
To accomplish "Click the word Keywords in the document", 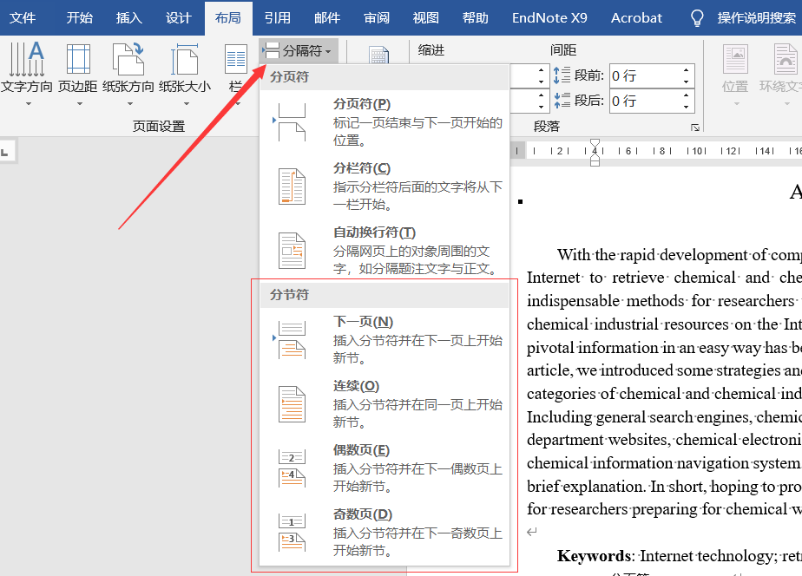I will click(x=595, y=555).
